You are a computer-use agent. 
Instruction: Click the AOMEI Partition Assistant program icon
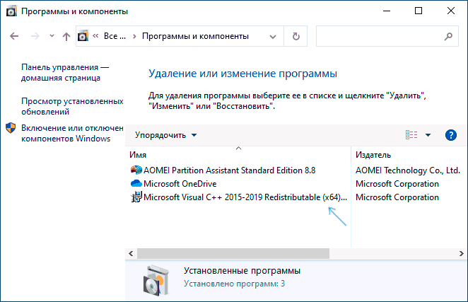pyautogui.click(x=136, y=170)
